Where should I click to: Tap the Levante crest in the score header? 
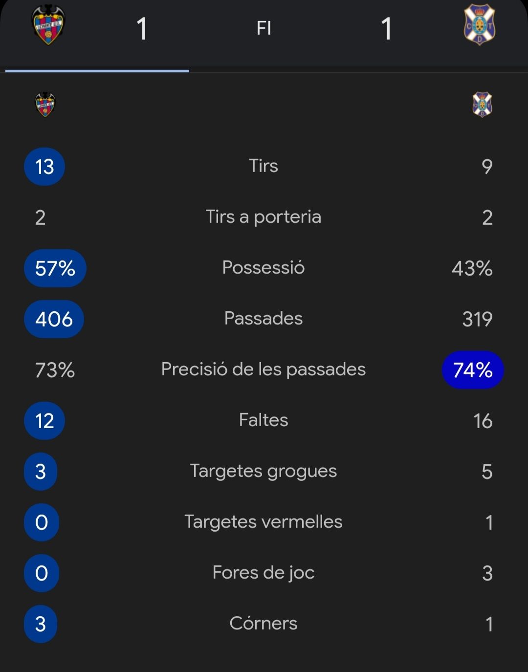(48, 25)
